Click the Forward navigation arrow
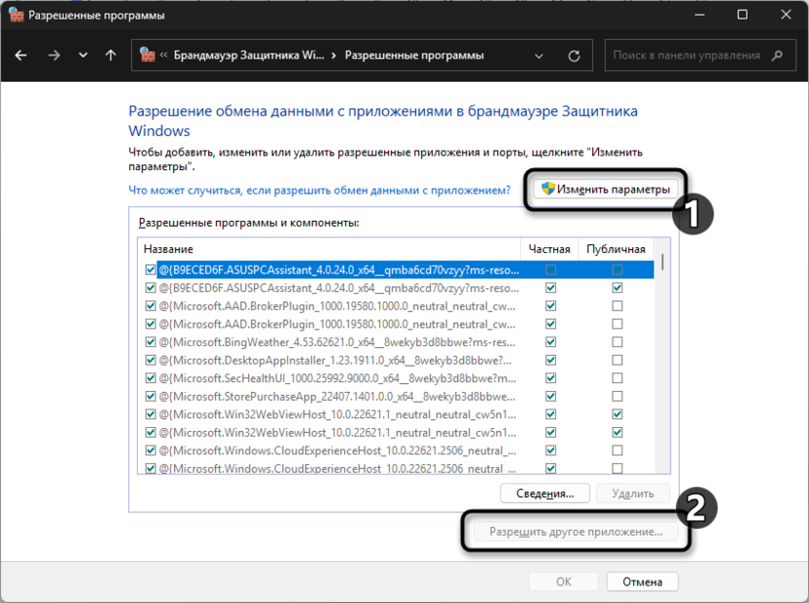809x603 pixels. pos(53,55)
